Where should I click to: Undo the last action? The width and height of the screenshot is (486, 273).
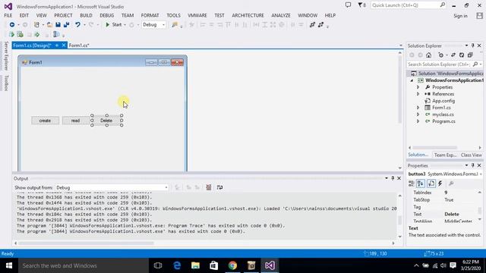(77, 25)
